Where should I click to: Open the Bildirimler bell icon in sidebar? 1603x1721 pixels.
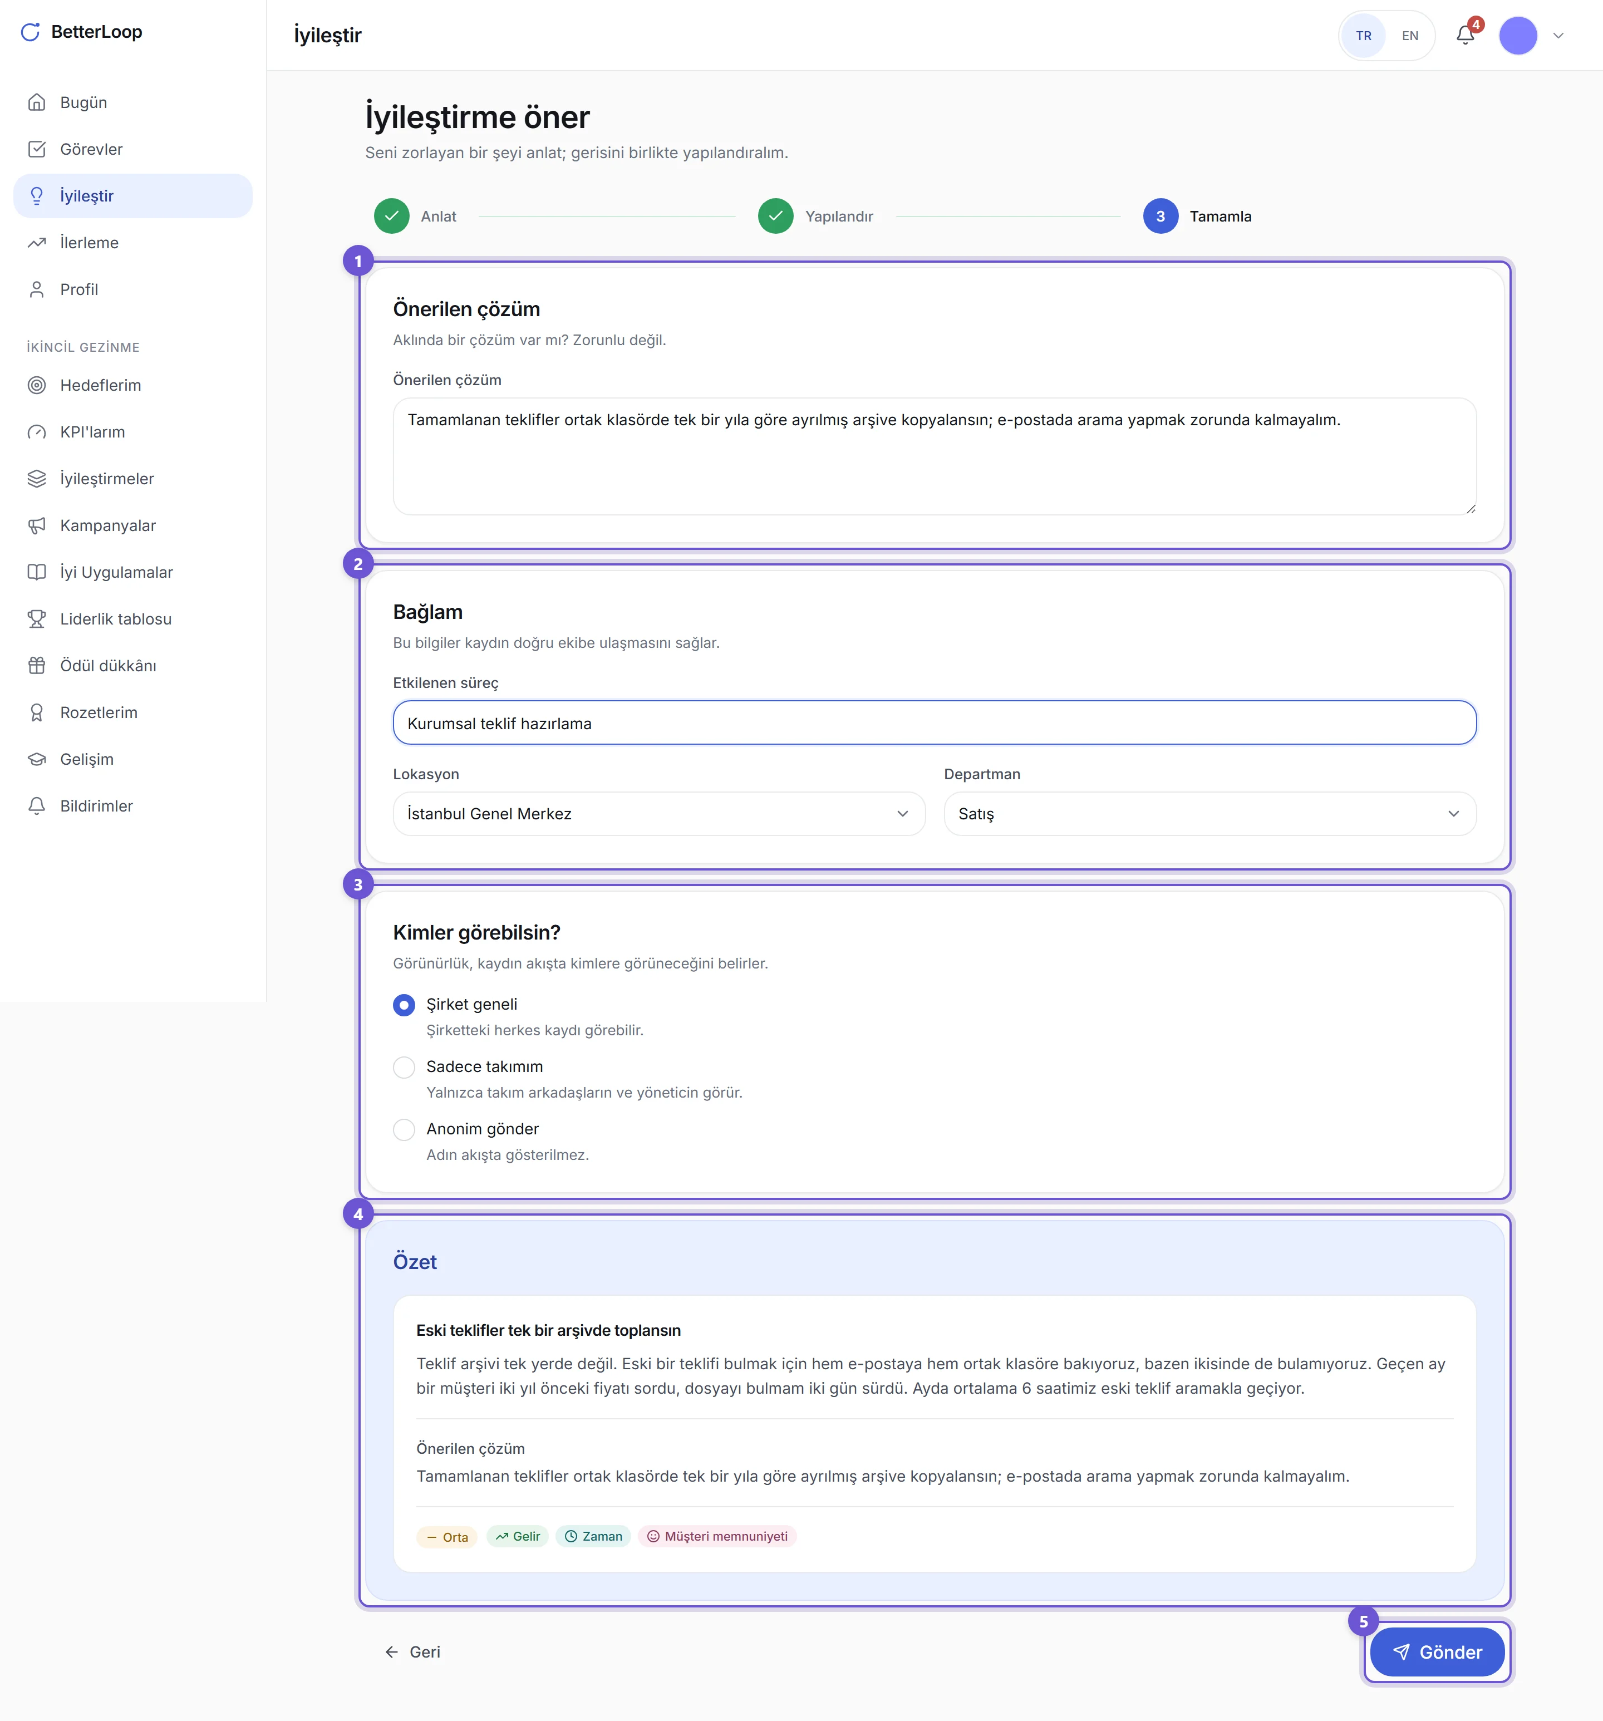click(x=36, y=806)
